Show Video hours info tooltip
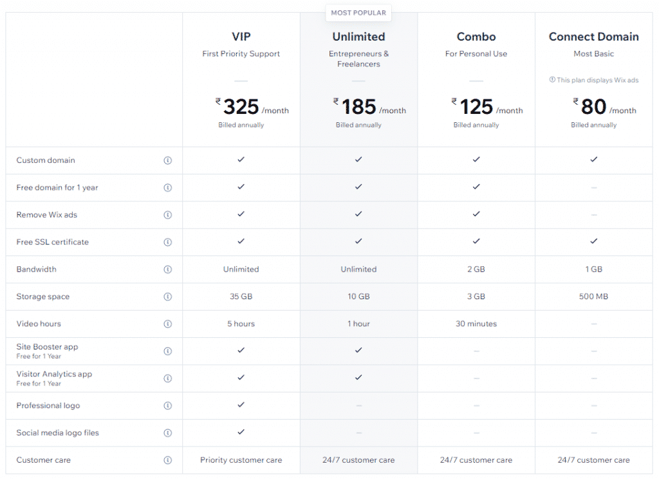659x482 pixels. point(168,324)
